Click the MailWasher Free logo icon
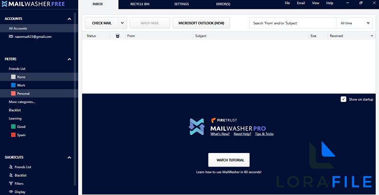 tap(4, 4)
